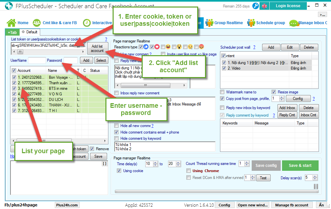
Task: Click the Cmt like & care FB people icon
Action: pos(37,23)
